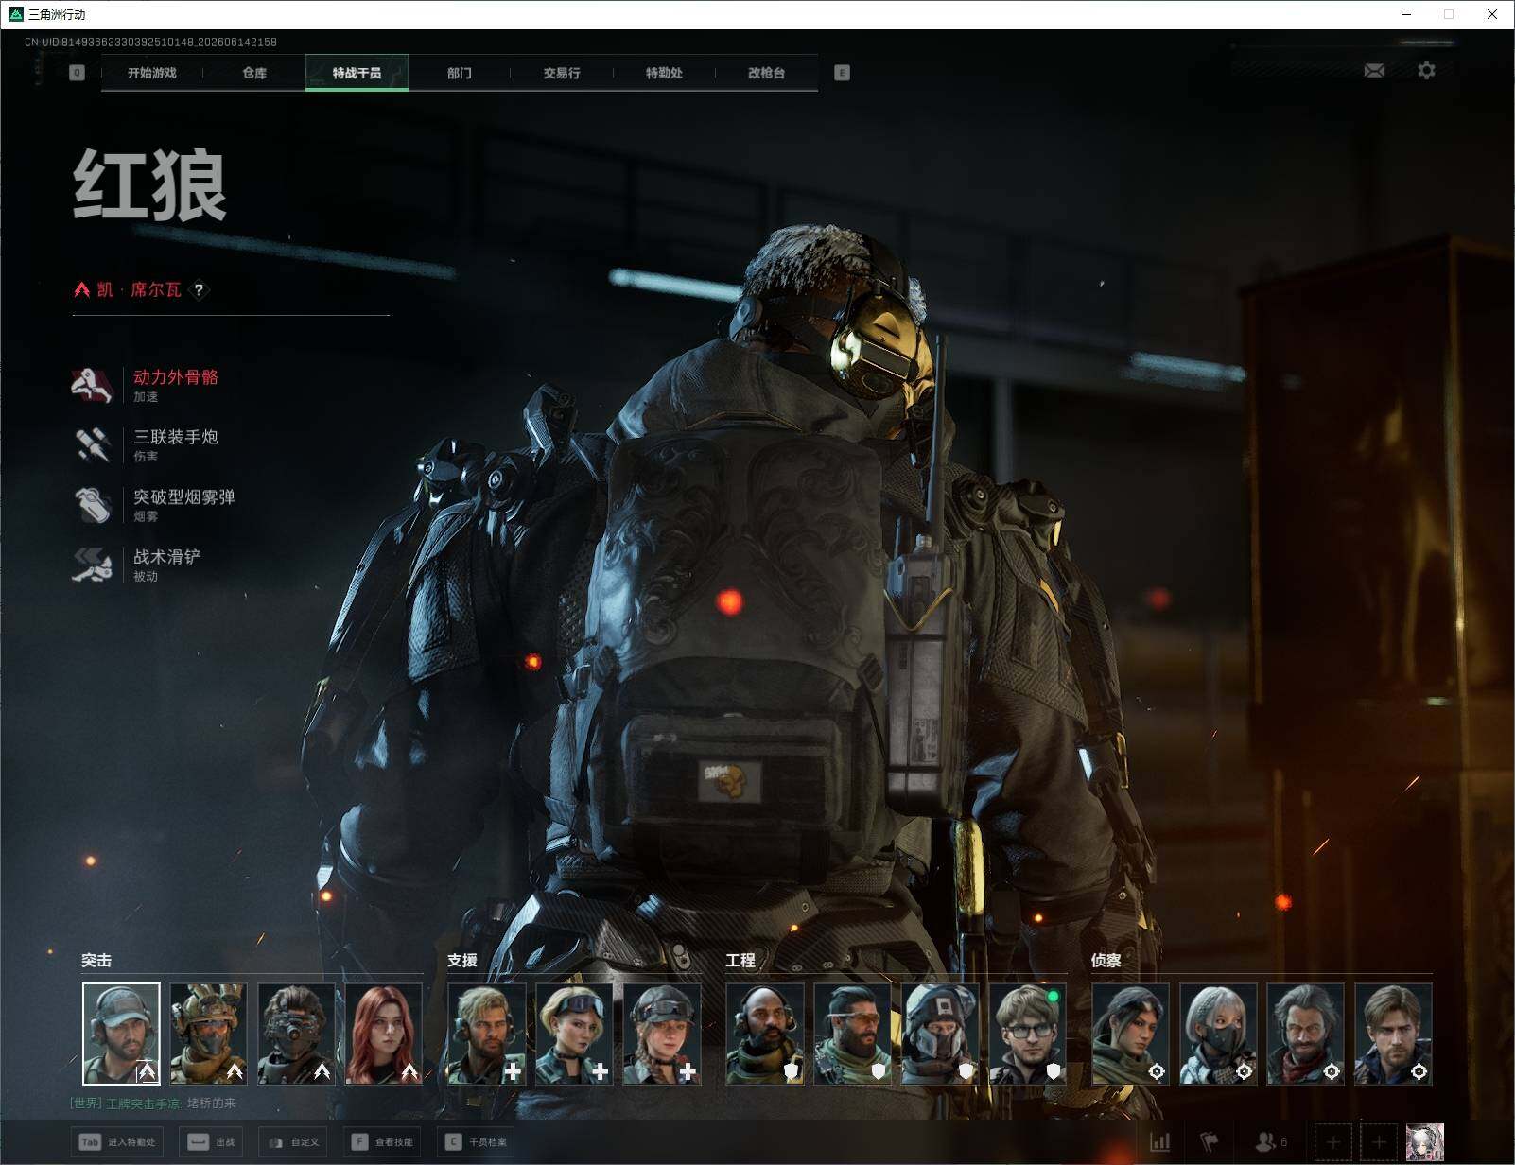Viewport: 1515px width, 1165px height.
Task: Minimize the 三角洲行动 window
Action: [x=1406, y=14]
